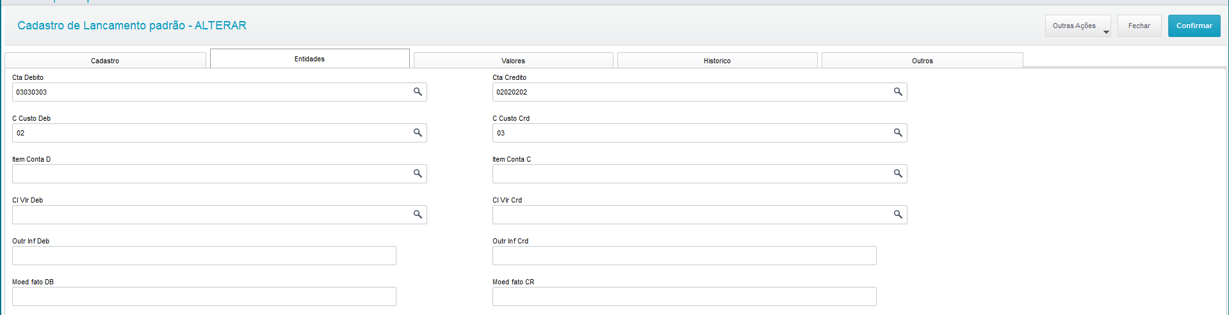Click magnifier icon in Cl Vlr Deb
1229x315 pixels.
(x=418, y=215)
